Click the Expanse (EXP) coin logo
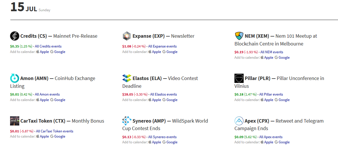 127,36
